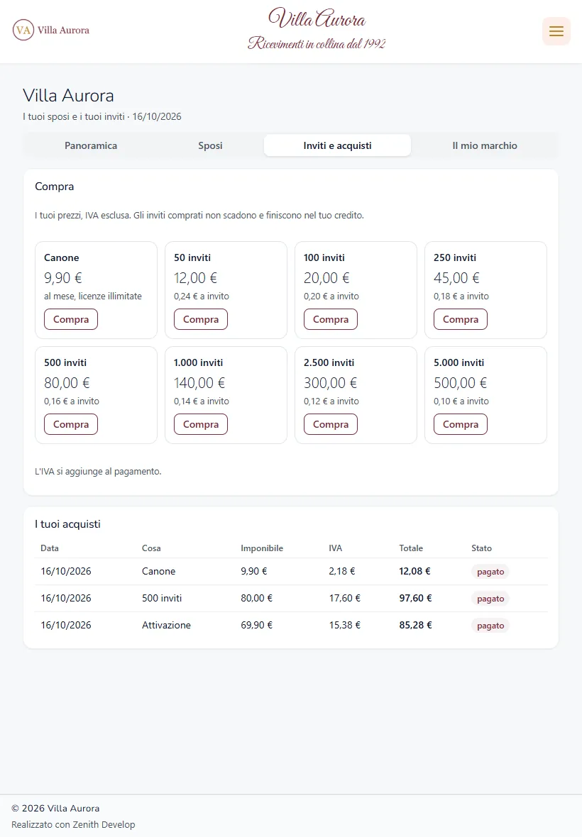The image size is (582, 837).
Task: Click the '0,12 € a invito' text
Action: click(x=331, y=401)
